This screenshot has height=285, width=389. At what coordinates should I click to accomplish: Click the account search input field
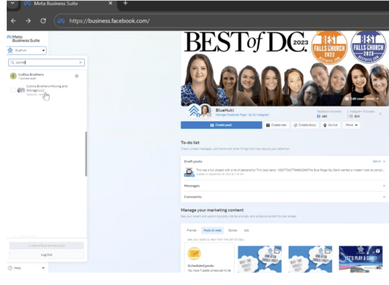click(x=44, y=63)
